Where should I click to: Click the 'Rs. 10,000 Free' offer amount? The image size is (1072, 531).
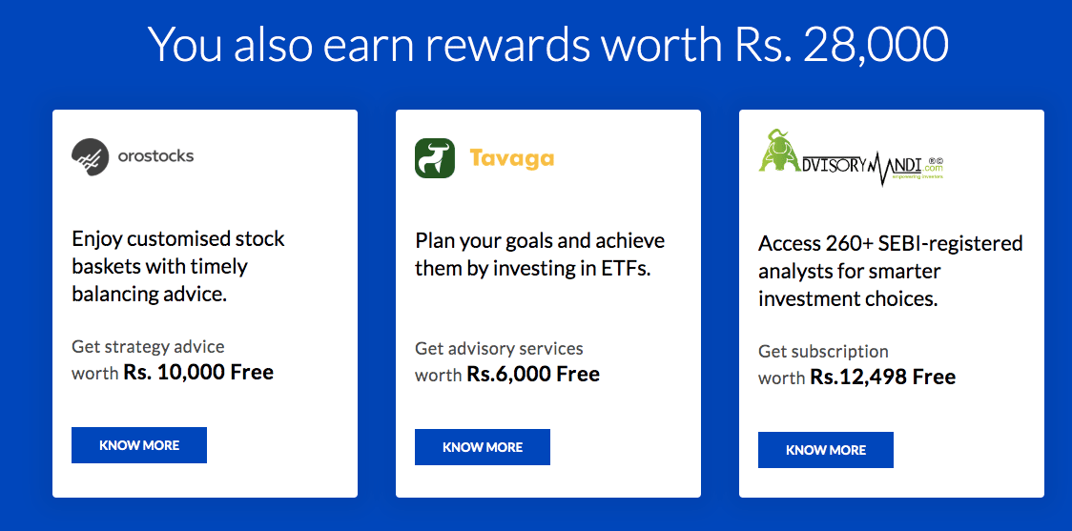click(x=198, y=373)
